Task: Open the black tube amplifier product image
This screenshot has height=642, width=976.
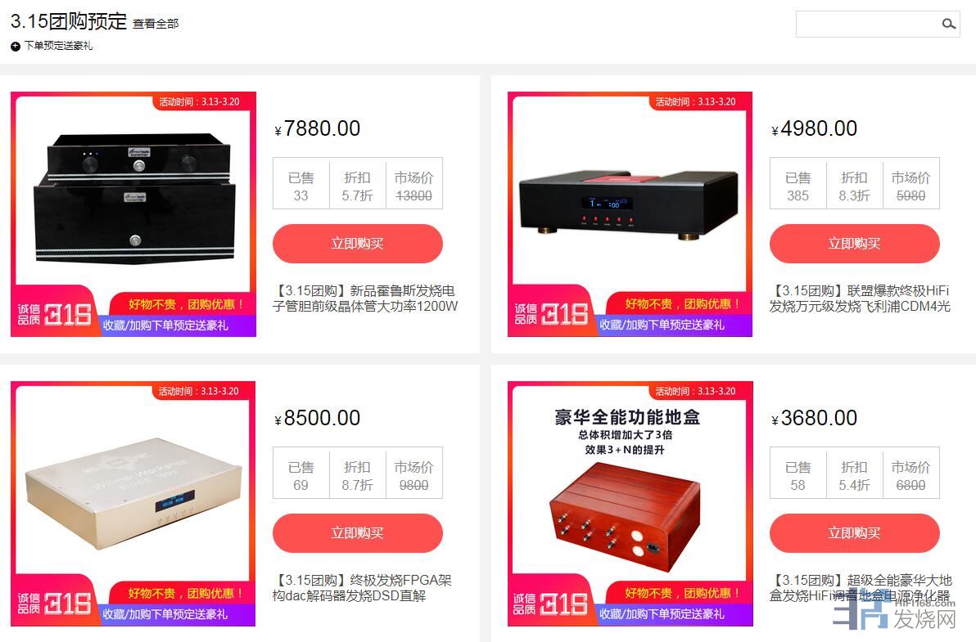Action: (x=133, y=214)
